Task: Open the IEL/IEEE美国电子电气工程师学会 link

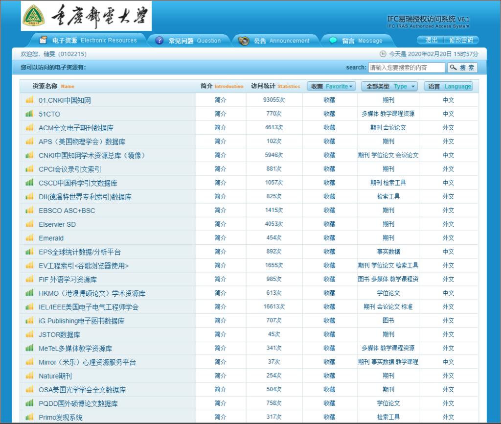Action: pos(89,307)
